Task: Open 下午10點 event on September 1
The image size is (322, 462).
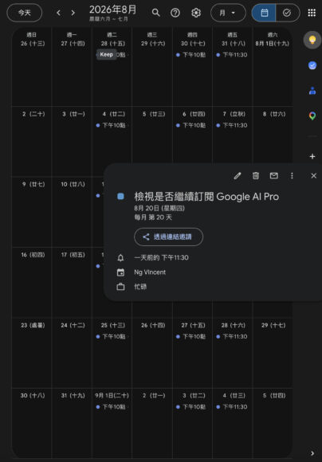Action: point(111,407)
